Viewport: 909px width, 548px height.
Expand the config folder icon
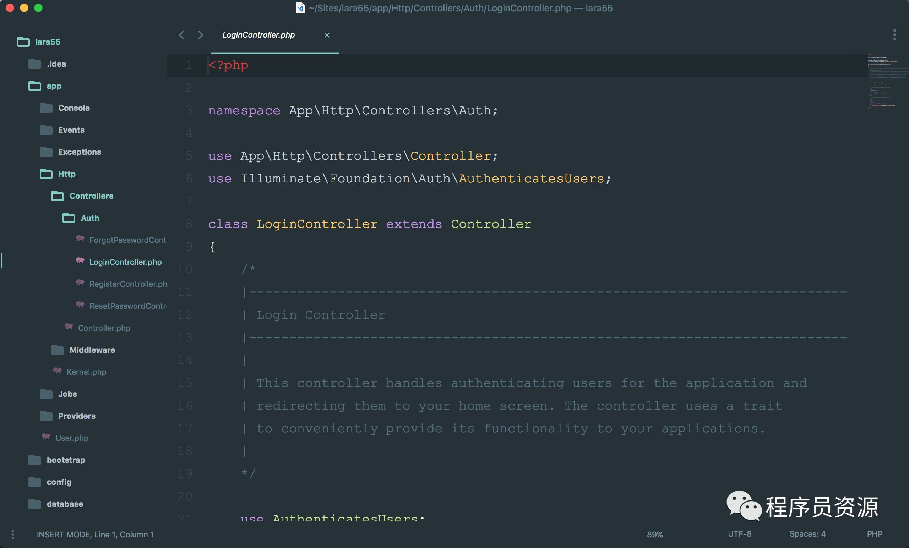(x=35, y=482)
